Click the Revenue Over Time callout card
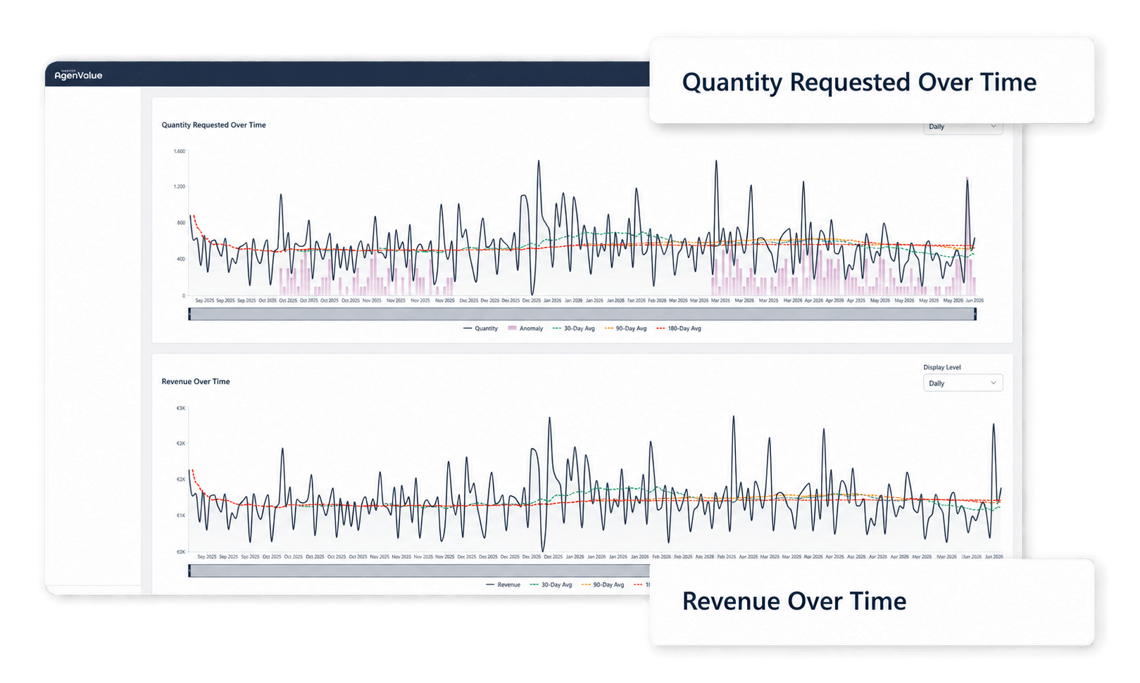 tap(872, 602)
